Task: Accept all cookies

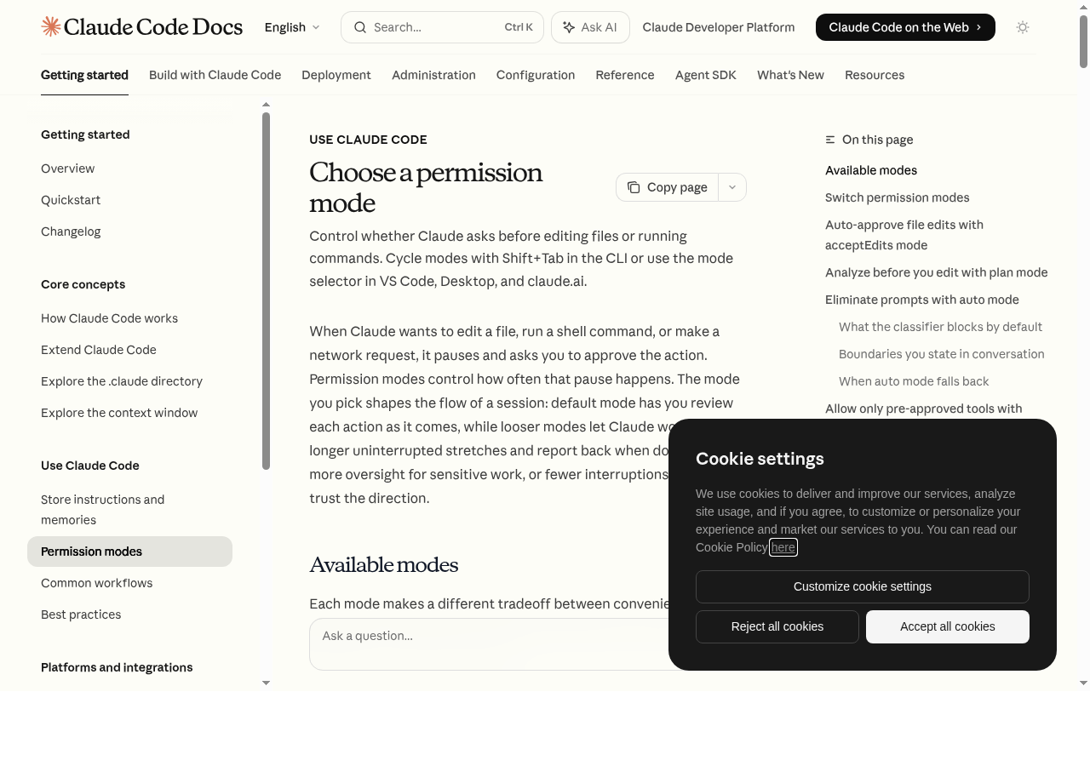Action: pyautogui.click(x=947, y=626)
